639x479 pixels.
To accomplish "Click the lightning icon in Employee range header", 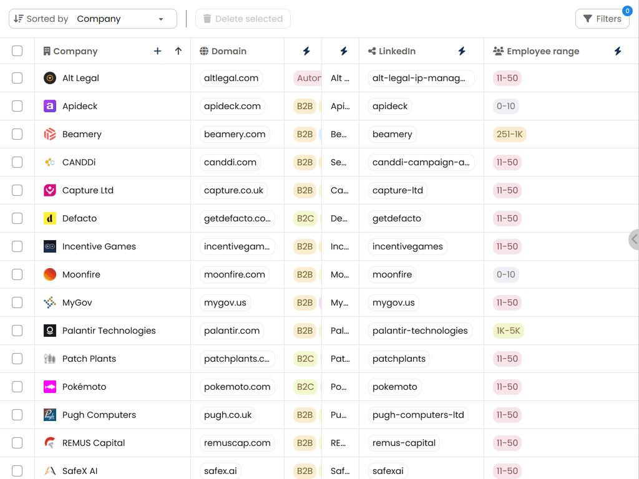I will tap(618, 51).
